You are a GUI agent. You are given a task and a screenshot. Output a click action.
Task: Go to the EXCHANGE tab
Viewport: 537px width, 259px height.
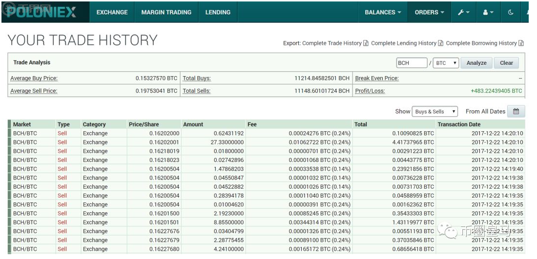coord(112,12)
